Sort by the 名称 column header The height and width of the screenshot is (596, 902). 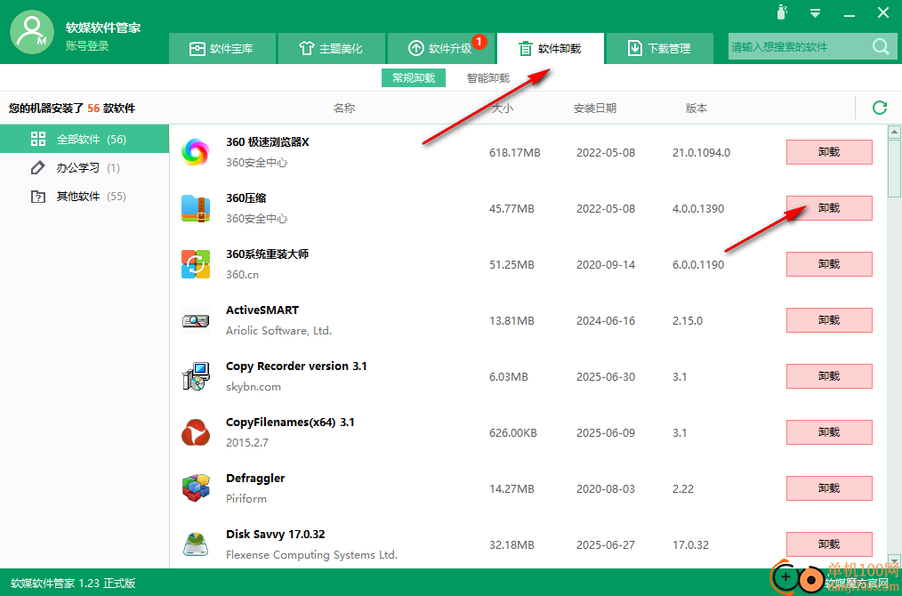(344, 109)
